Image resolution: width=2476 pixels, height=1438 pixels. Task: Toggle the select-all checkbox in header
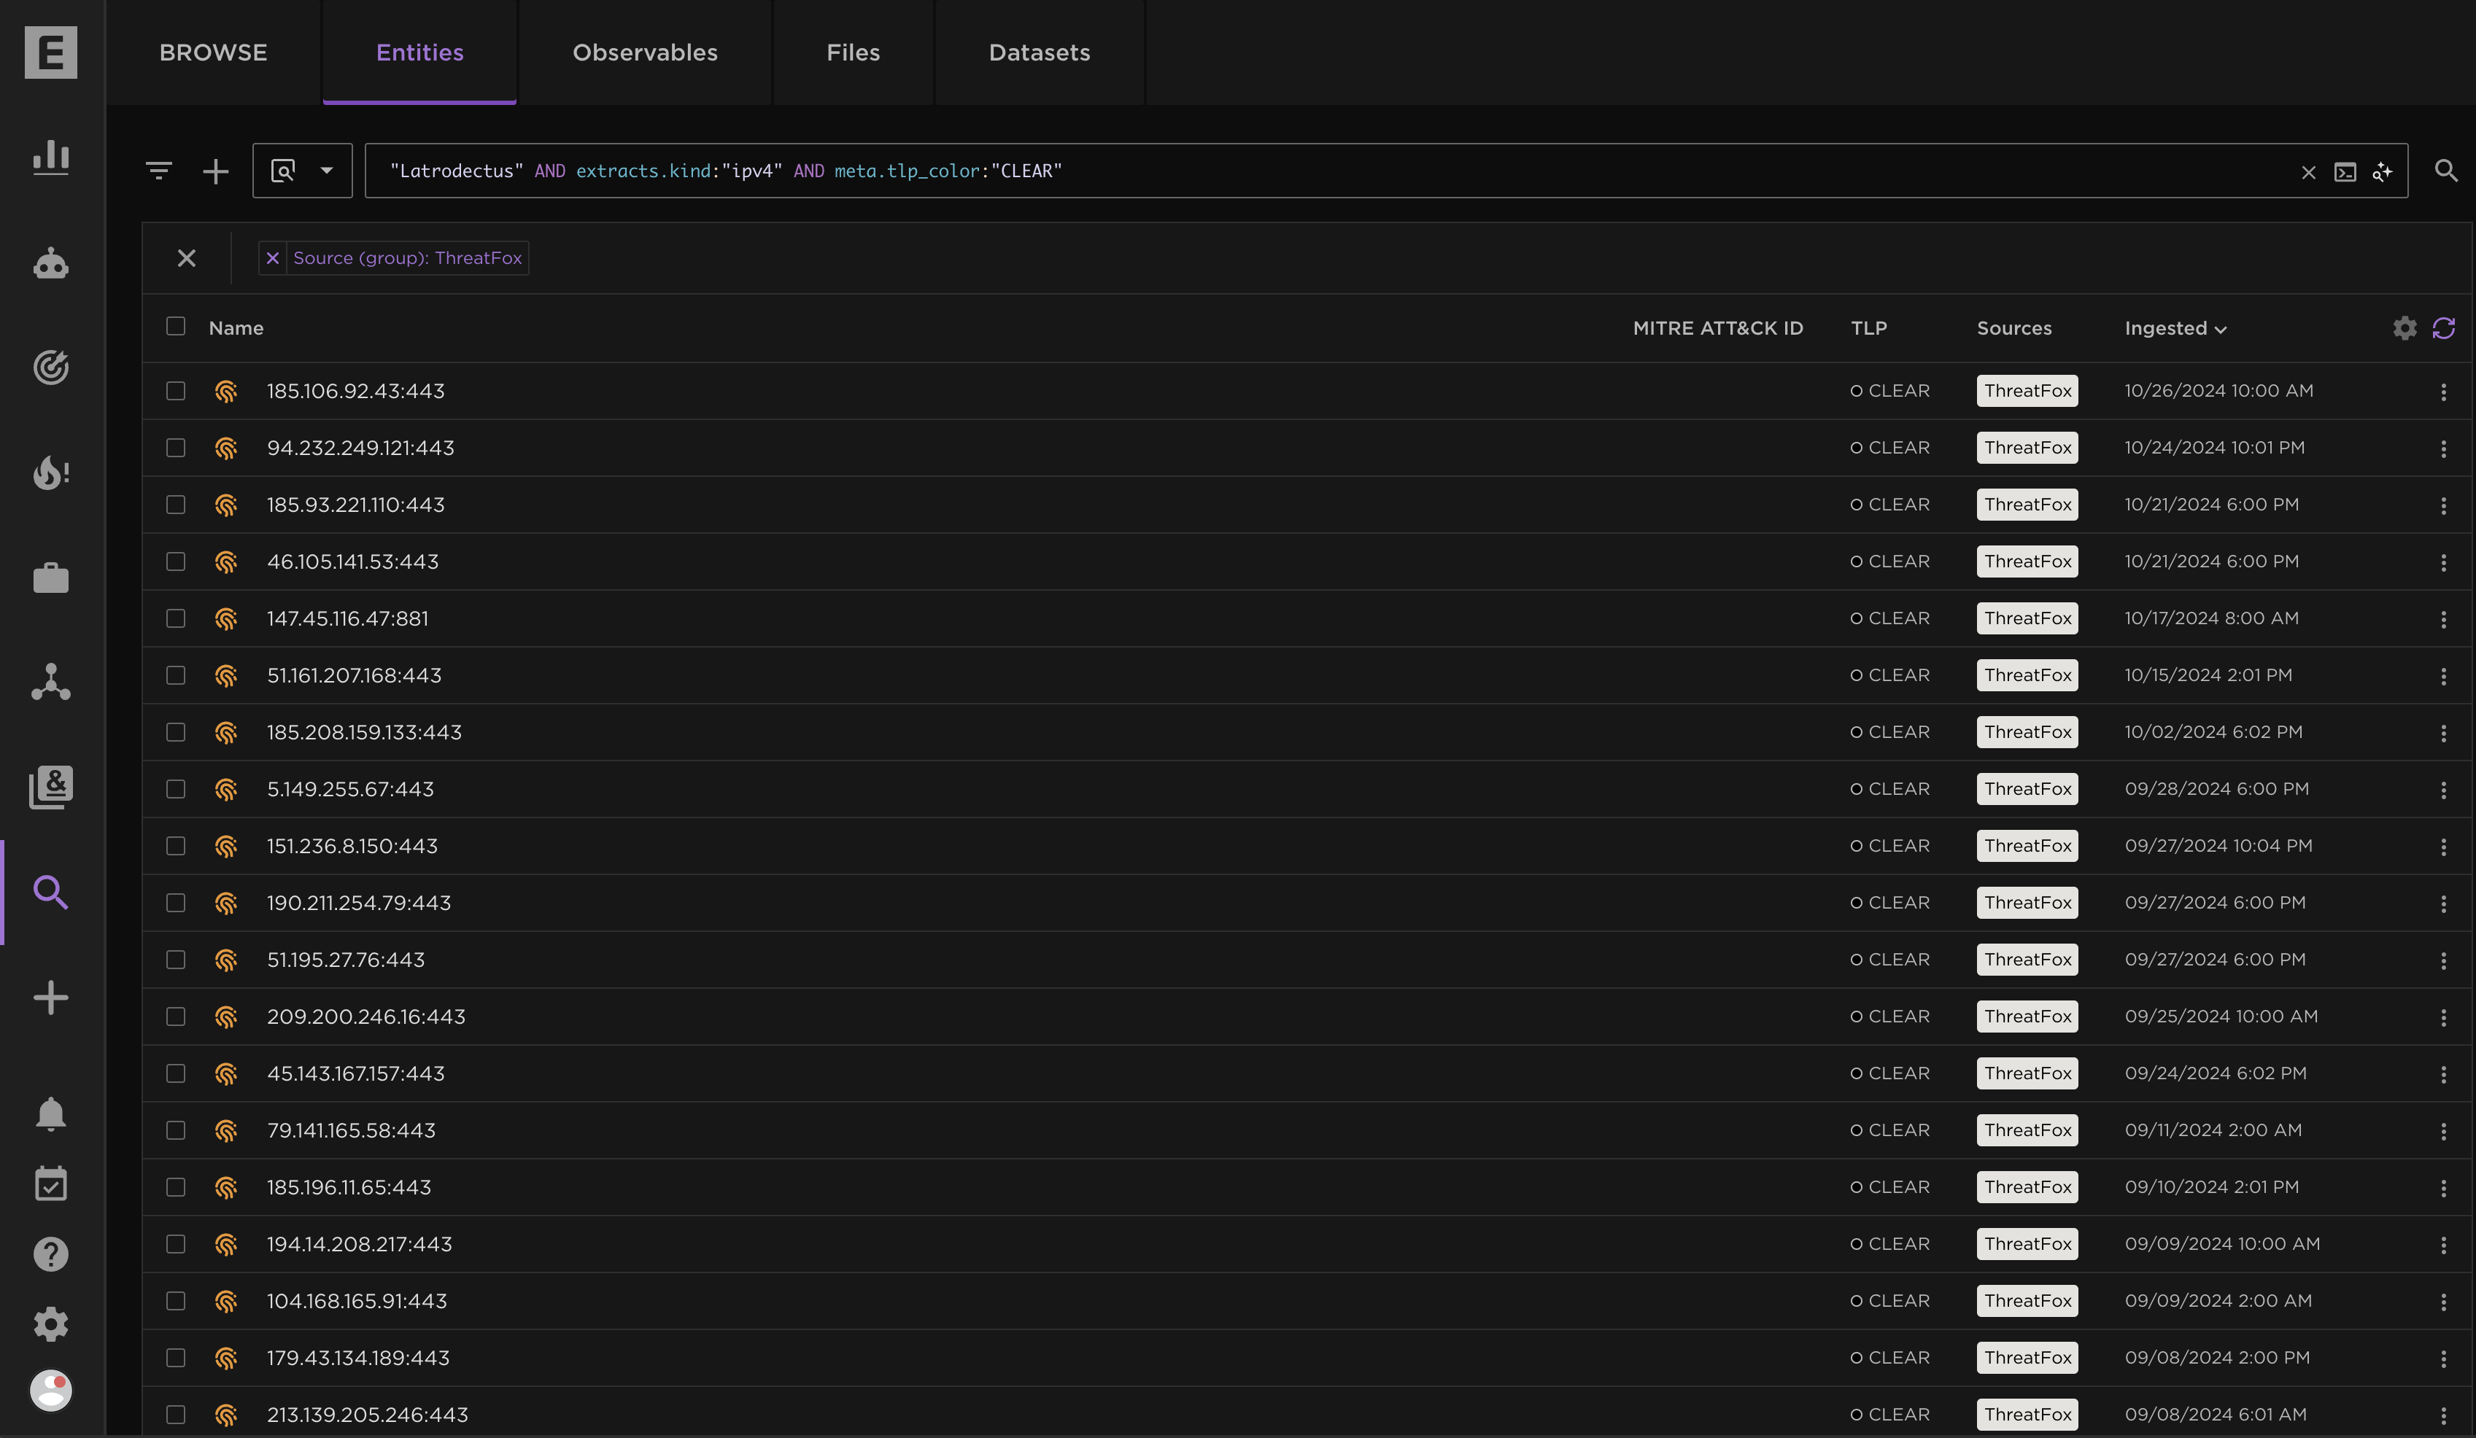176,326
